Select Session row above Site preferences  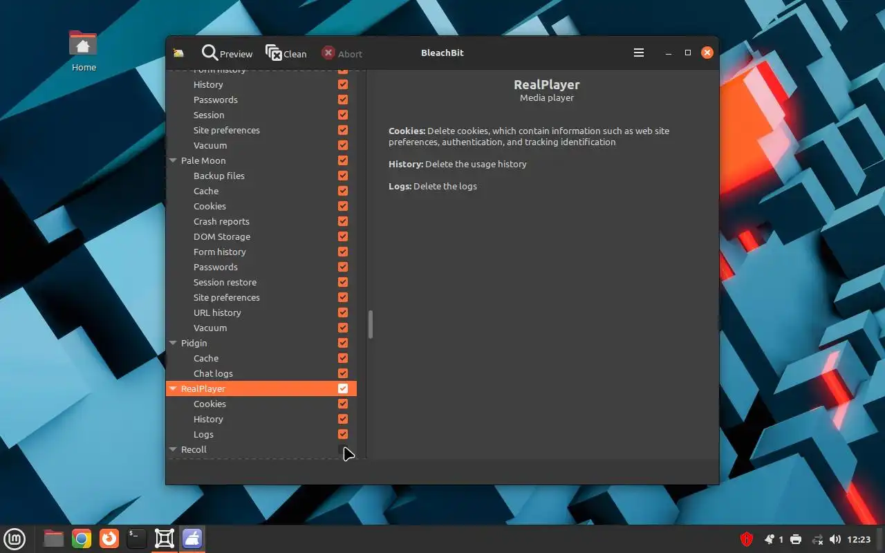pyautogui.click(x=209, y=115)
